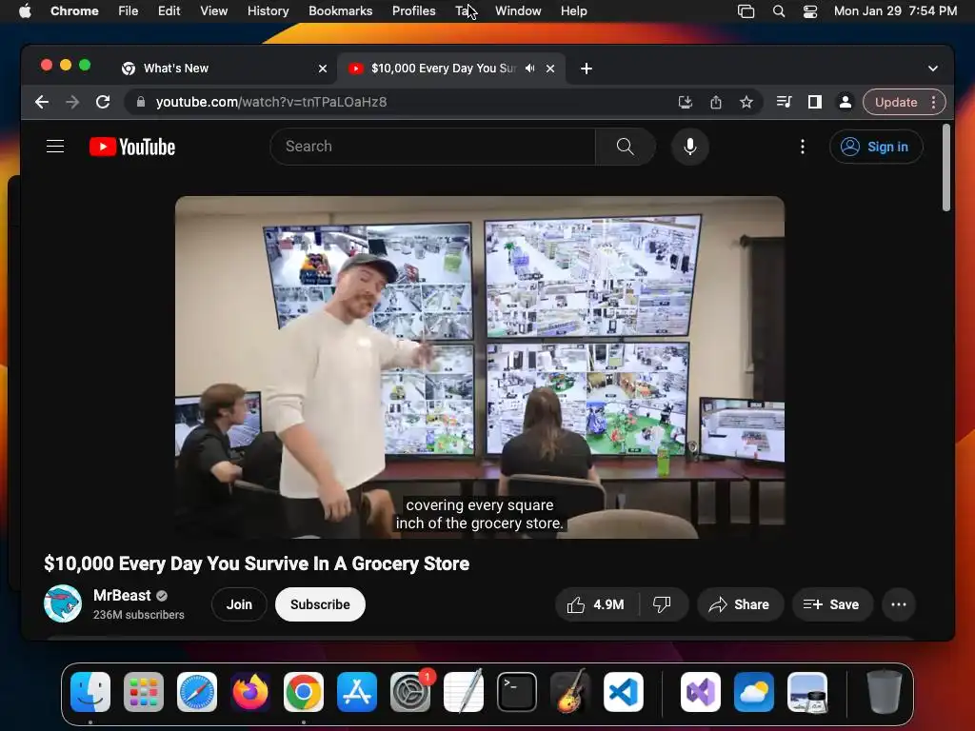Click the date and time in menu bar
The width and height of the screenshot is (975, 731).
(x=895, y=11)
